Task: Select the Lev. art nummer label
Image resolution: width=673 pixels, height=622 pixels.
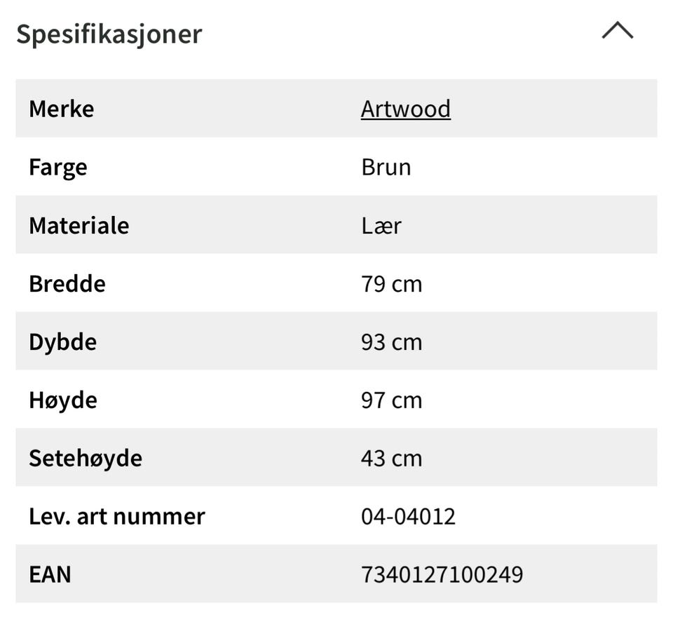Action: [117, 516]
